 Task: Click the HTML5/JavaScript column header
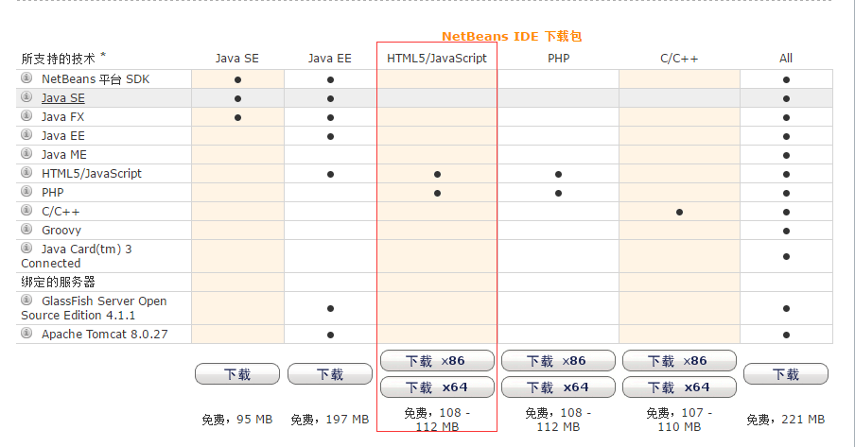(437, 59)
